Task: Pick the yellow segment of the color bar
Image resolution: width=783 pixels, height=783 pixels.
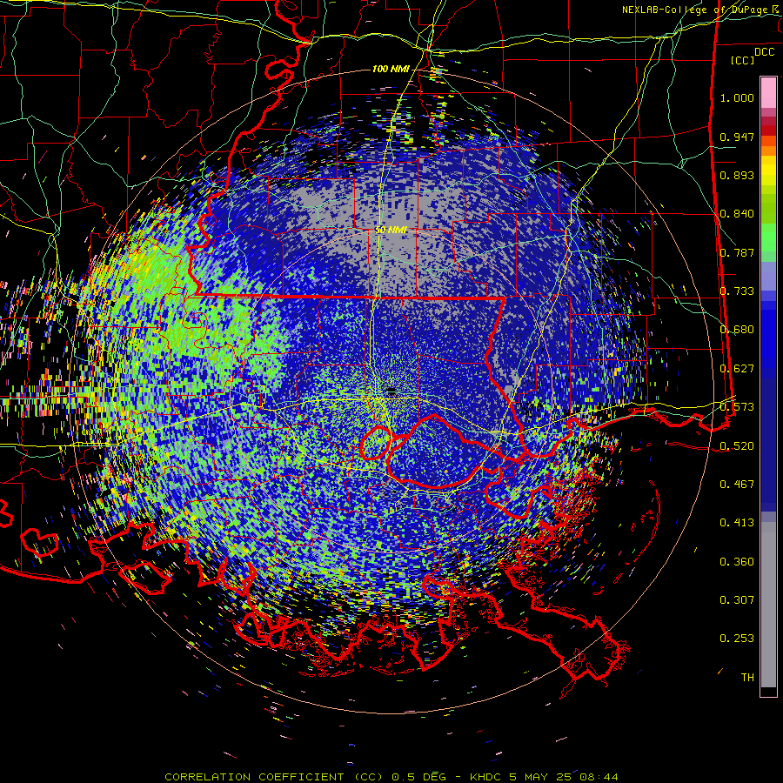Action: click(x=768, y=171)
